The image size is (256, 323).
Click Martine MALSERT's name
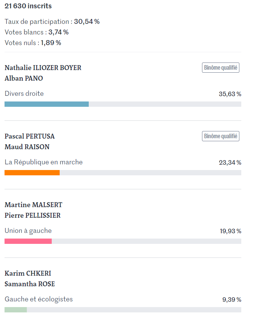tap(33, 205)
